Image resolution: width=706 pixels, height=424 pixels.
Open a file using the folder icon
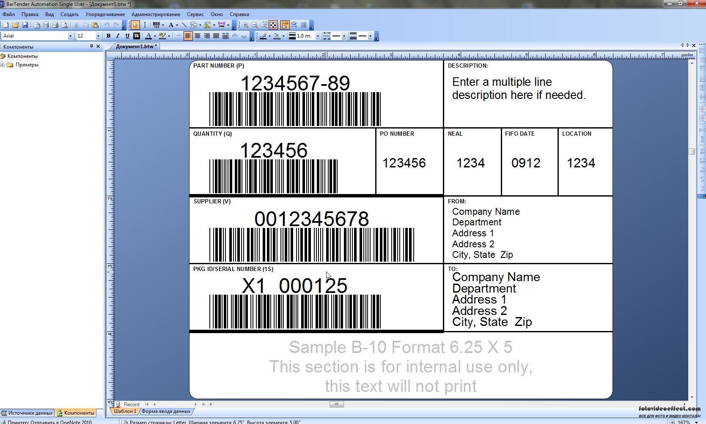(x=15, y=25)
